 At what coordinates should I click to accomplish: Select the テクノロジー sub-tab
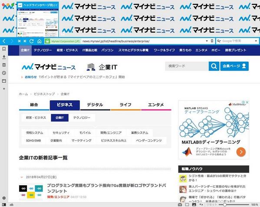click(x=82, y=118)
